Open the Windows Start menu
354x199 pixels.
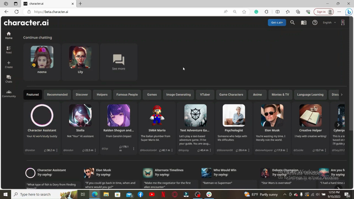[x=5, y=194]
